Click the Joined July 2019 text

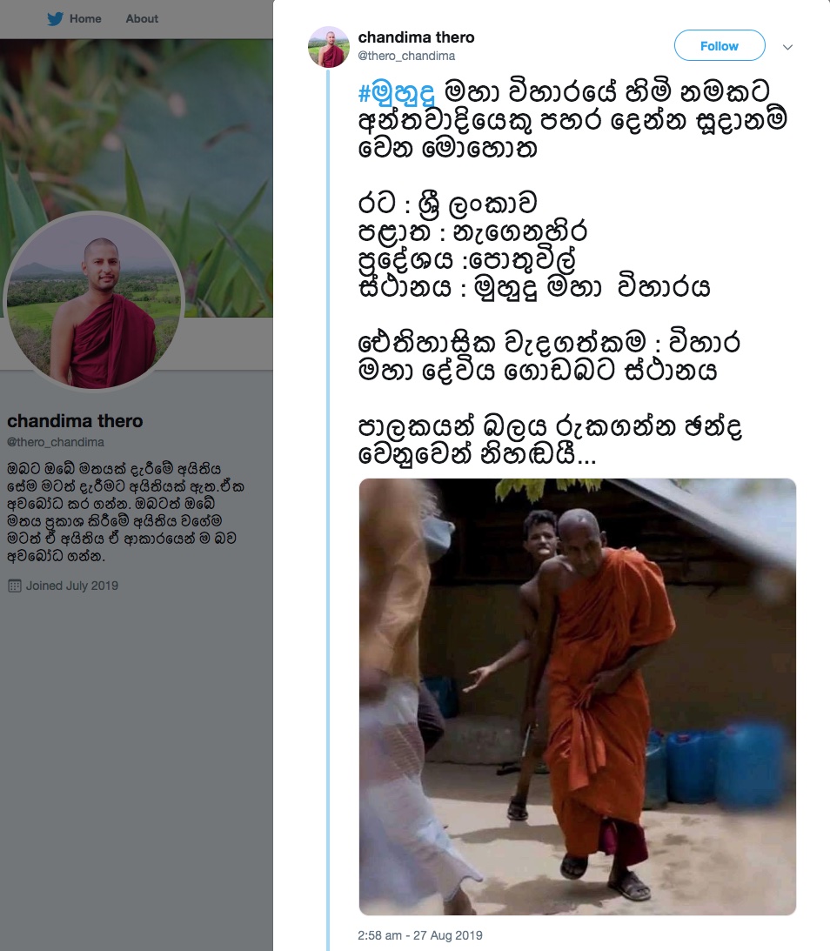[72, 586]
